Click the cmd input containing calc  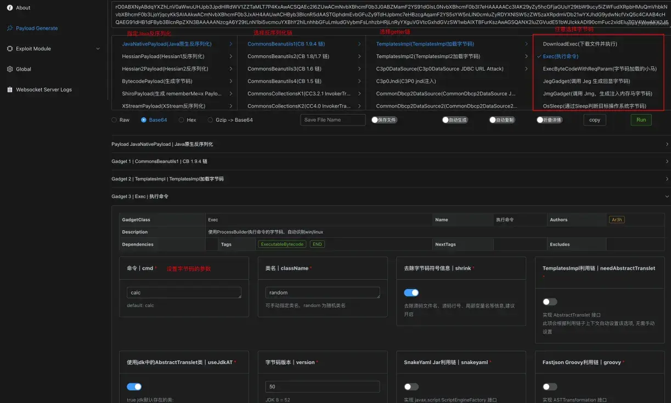(x=184, y=293)
